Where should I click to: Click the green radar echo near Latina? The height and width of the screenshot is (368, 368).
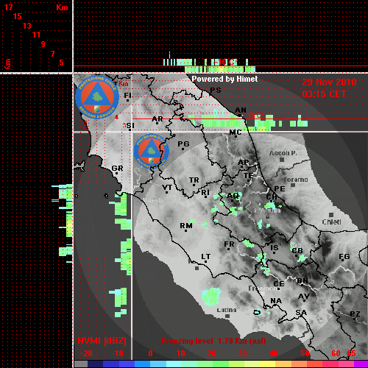tap(211, 297)
